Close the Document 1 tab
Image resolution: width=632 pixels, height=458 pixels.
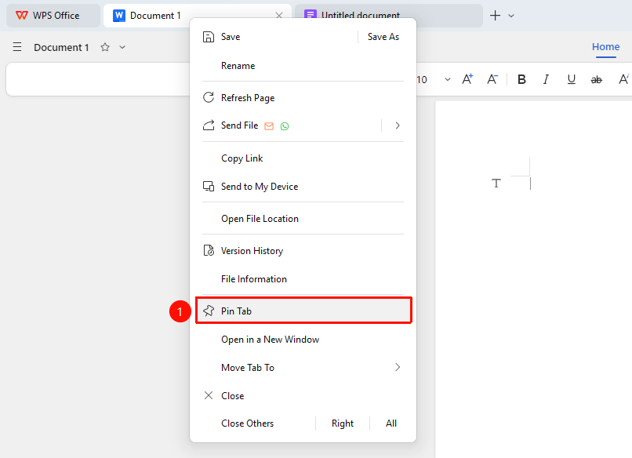point(279,16)
